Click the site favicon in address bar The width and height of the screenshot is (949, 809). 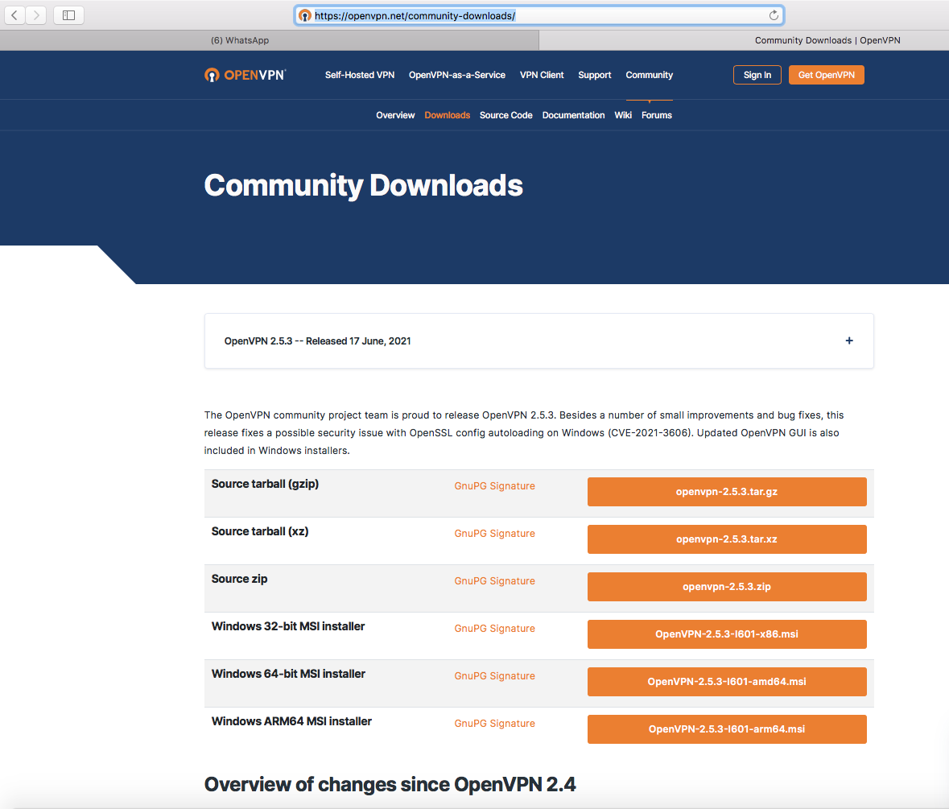tap(305, 15)
